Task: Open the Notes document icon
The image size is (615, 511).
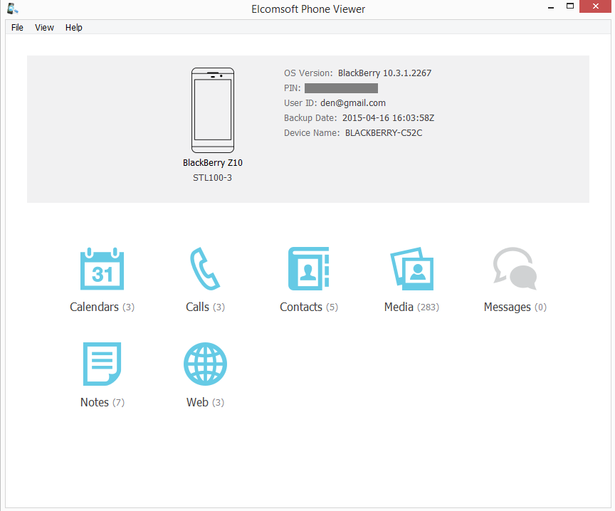Action: point(102,364)
